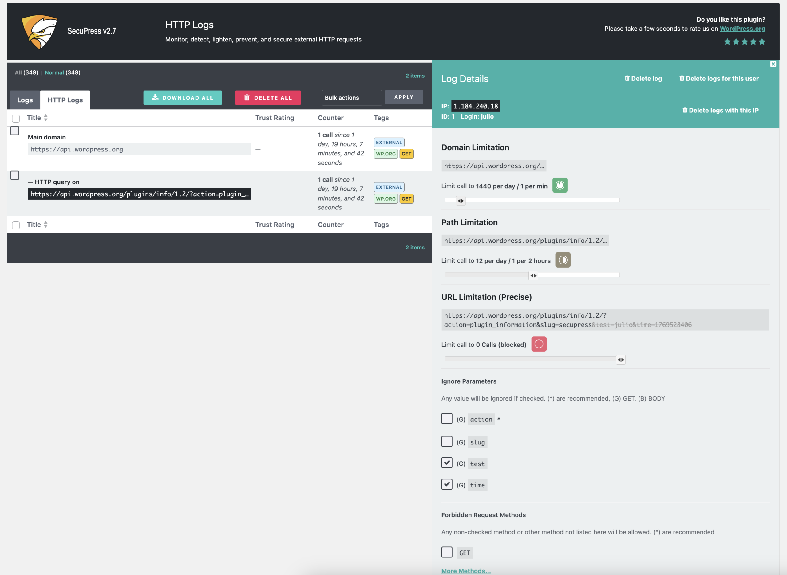Click the Download All button
The height and width of the screenshot is (575, 787).
point(183,98)
